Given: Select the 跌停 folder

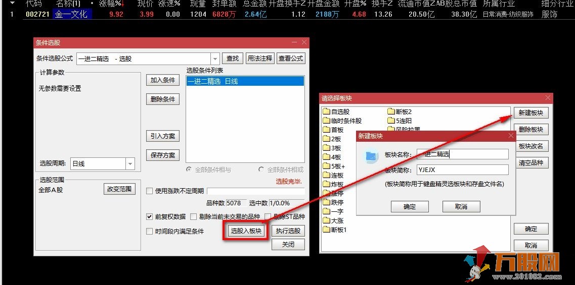Looking at the screenshot, I should click(333, 202).
